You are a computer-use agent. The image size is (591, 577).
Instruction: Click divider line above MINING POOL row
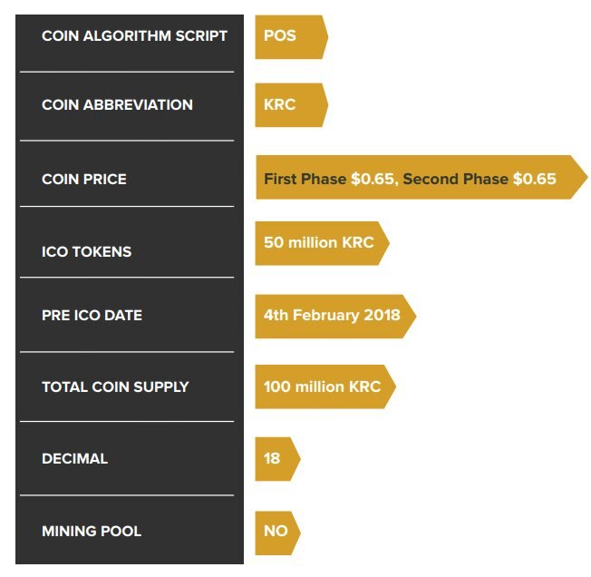point(127,495)
